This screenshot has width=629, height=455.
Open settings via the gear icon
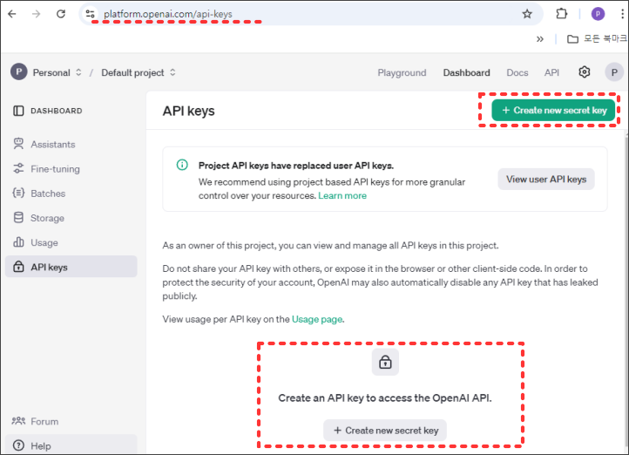[584, 72]
